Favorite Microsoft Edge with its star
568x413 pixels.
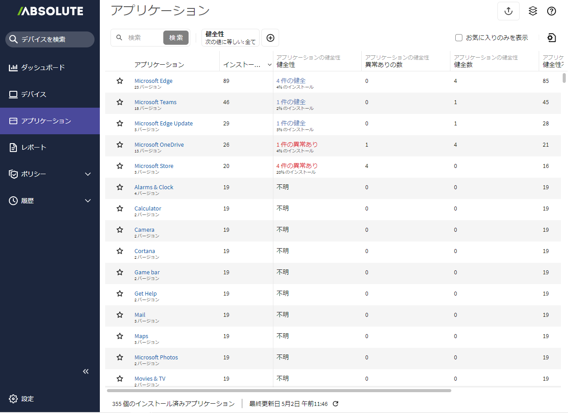click(120, 81)
